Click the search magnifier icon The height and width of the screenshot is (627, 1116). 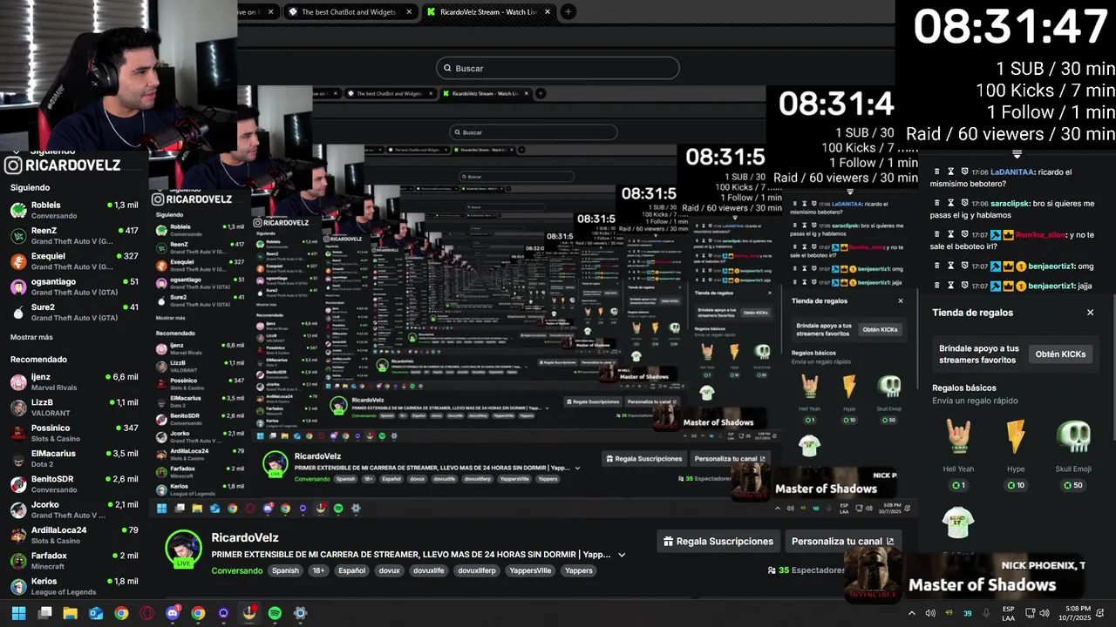click(447, 68)
